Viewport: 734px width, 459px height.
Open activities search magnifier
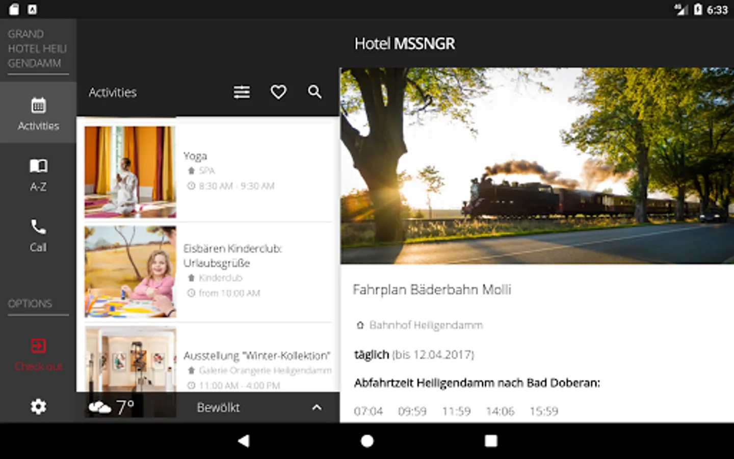tap(315, 92)
